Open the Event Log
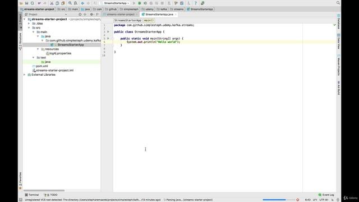The width and height of the screenshot is (359, 202). (326, 195)
